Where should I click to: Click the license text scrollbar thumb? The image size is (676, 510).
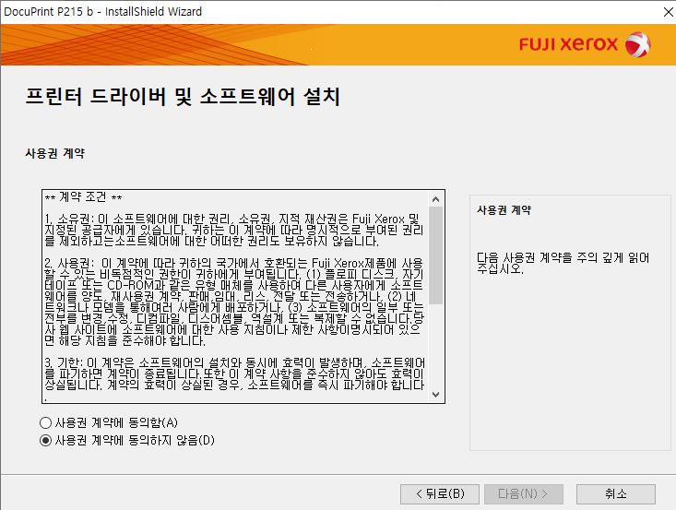pyautogui.click(x=435, y=255)
